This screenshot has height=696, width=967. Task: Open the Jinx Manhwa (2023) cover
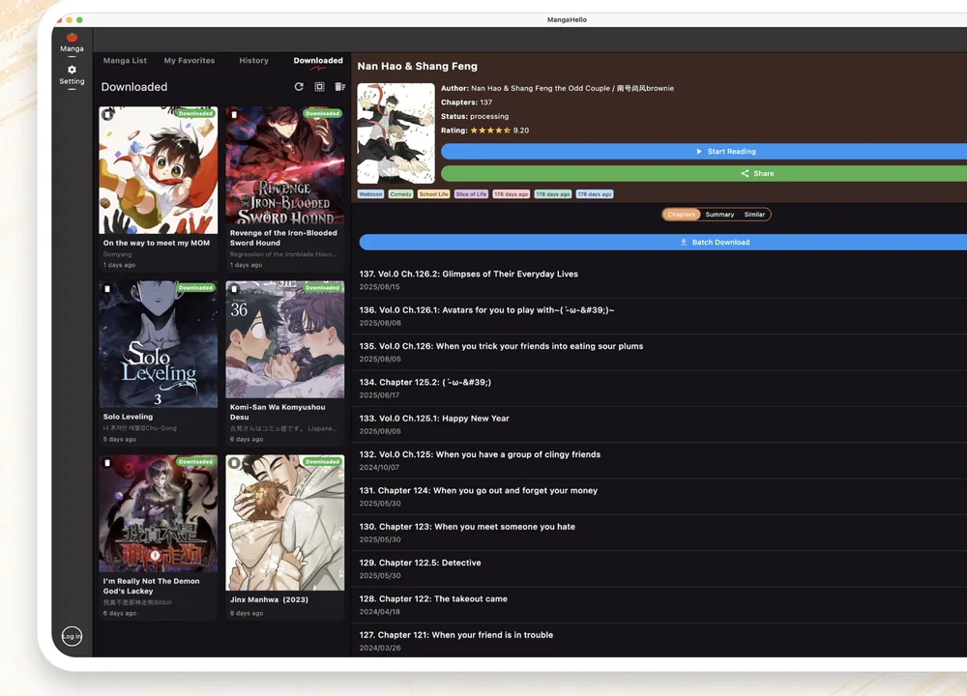(285, 523)
